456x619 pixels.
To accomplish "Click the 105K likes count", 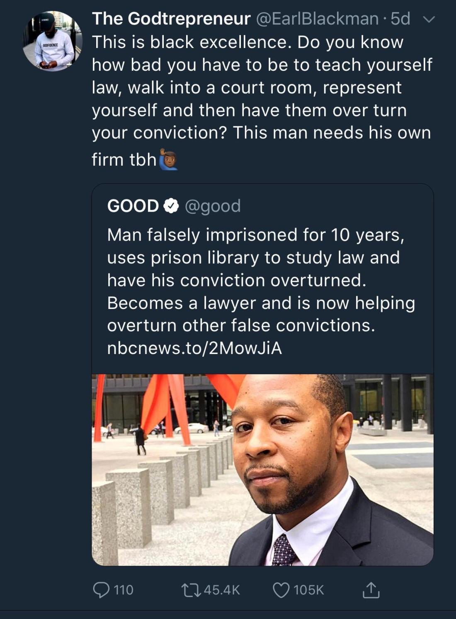I will (x=309, y=590).
